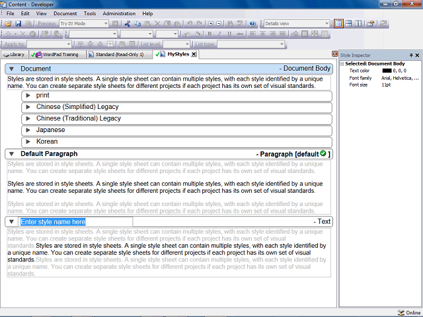The width and height of the screenshot is (423, 317).
Task: Click the red close button above document pane
Action: pos(335,54)
